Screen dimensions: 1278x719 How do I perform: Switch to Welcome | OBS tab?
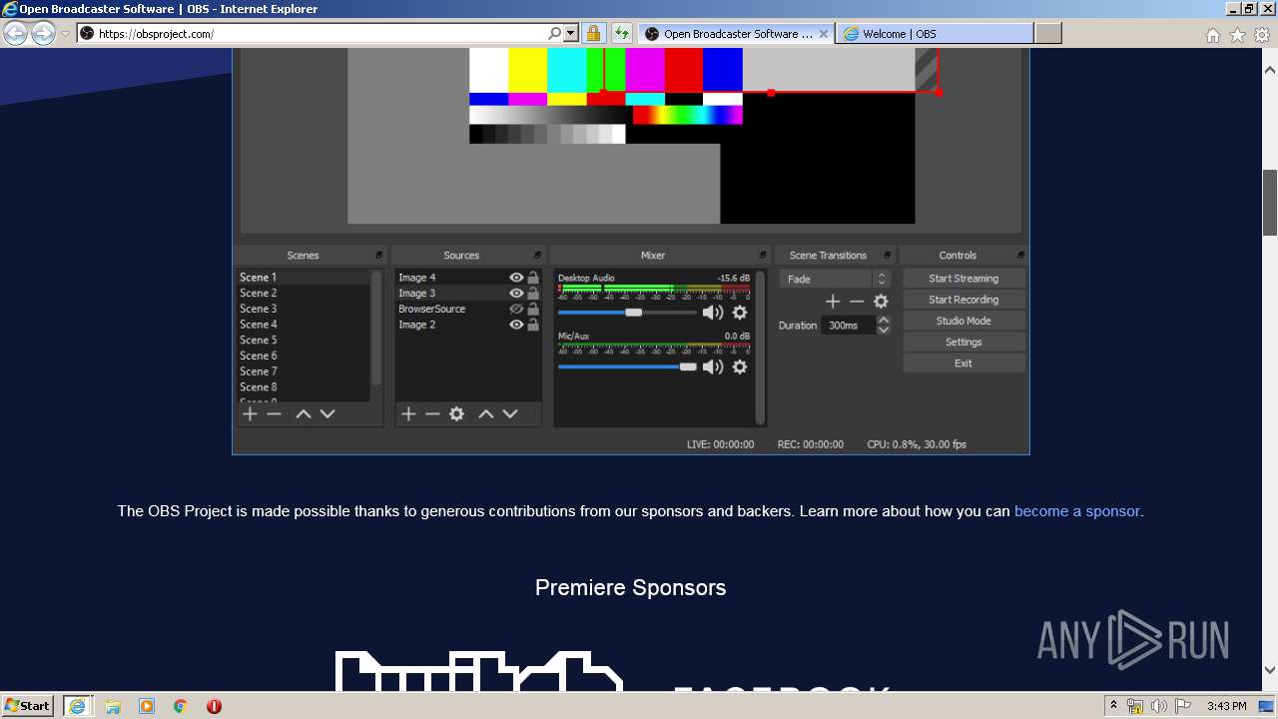[x=936, y=34]
